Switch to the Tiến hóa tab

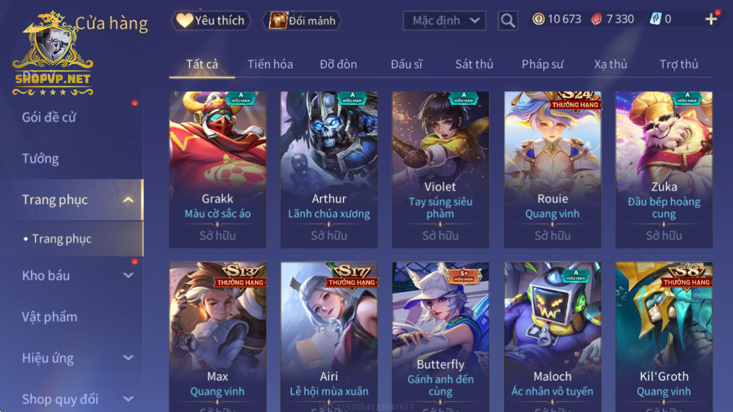pos(270,64)
